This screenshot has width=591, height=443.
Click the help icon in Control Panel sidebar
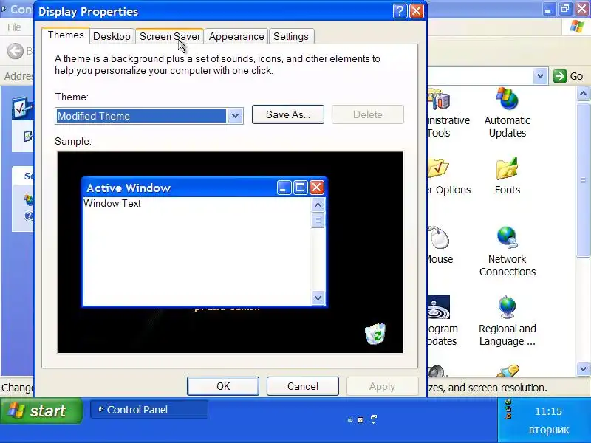click(29, 216)
